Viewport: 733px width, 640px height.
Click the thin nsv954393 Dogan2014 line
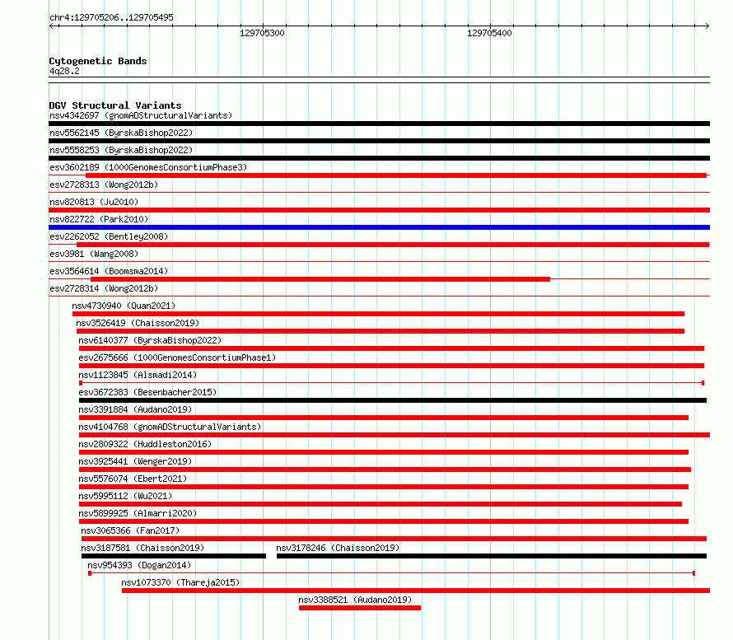click(392, 573)
